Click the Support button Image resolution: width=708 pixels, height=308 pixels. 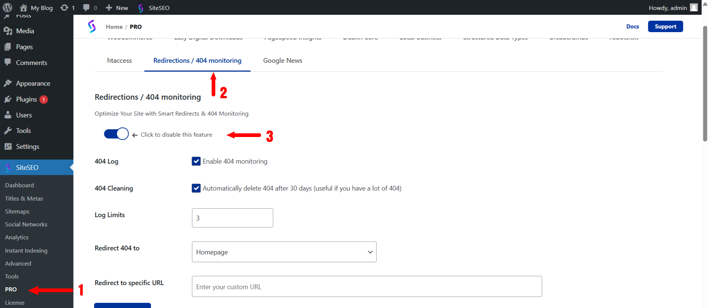point(665,27)
